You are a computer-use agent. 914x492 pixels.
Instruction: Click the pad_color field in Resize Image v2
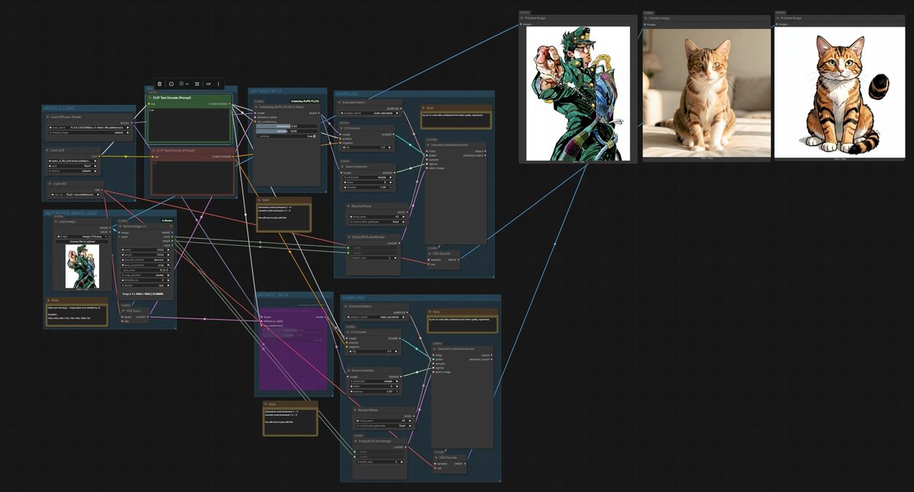pos(144,270)
